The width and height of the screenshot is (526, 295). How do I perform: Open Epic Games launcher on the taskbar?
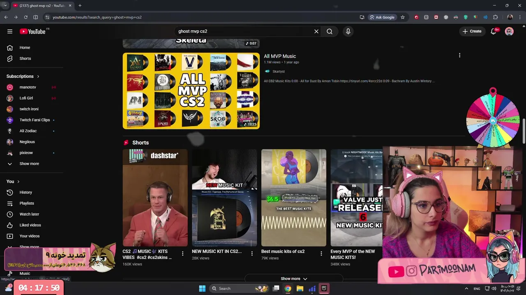(x=324, y=288)
